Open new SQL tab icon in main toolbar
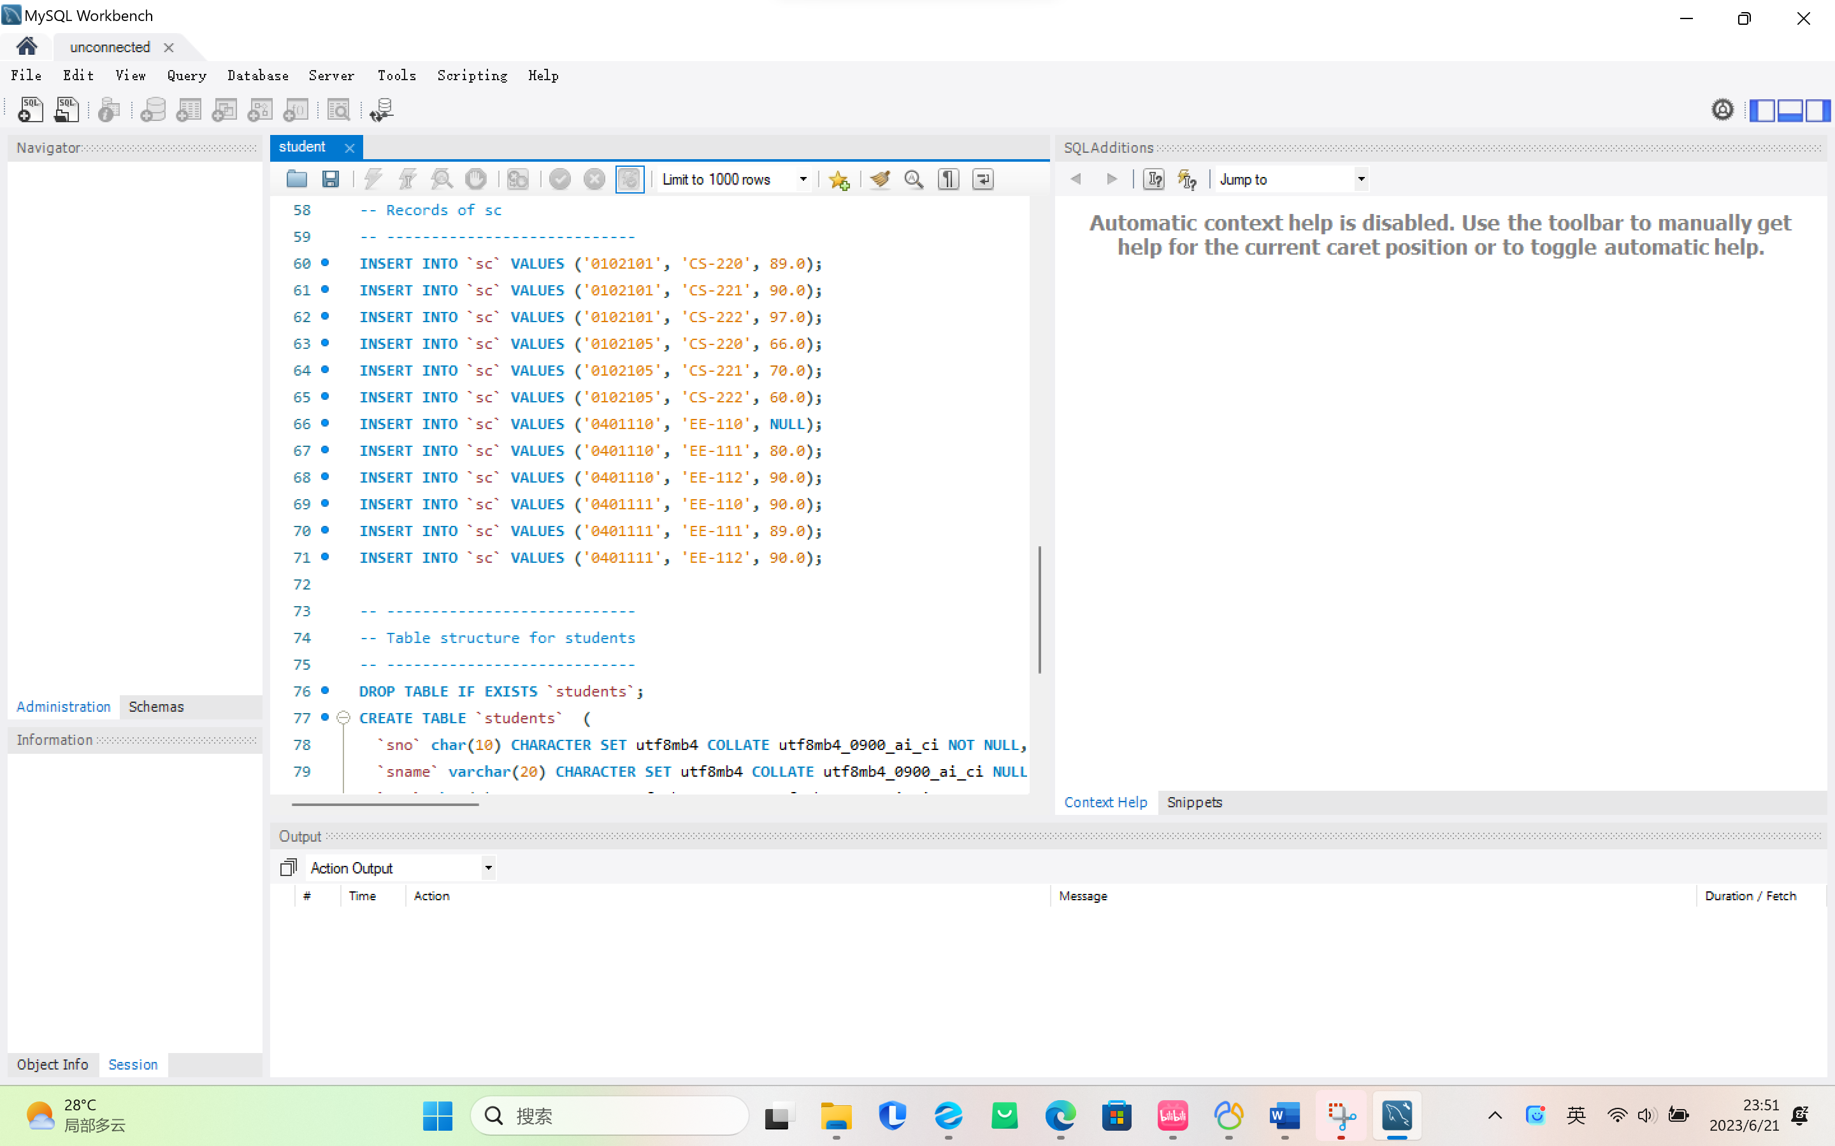 (x=31, y=110)
